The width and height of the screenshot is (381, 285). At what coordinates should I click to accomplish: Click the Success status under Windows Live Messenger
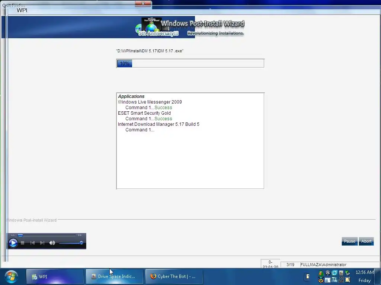pos(163,108)
